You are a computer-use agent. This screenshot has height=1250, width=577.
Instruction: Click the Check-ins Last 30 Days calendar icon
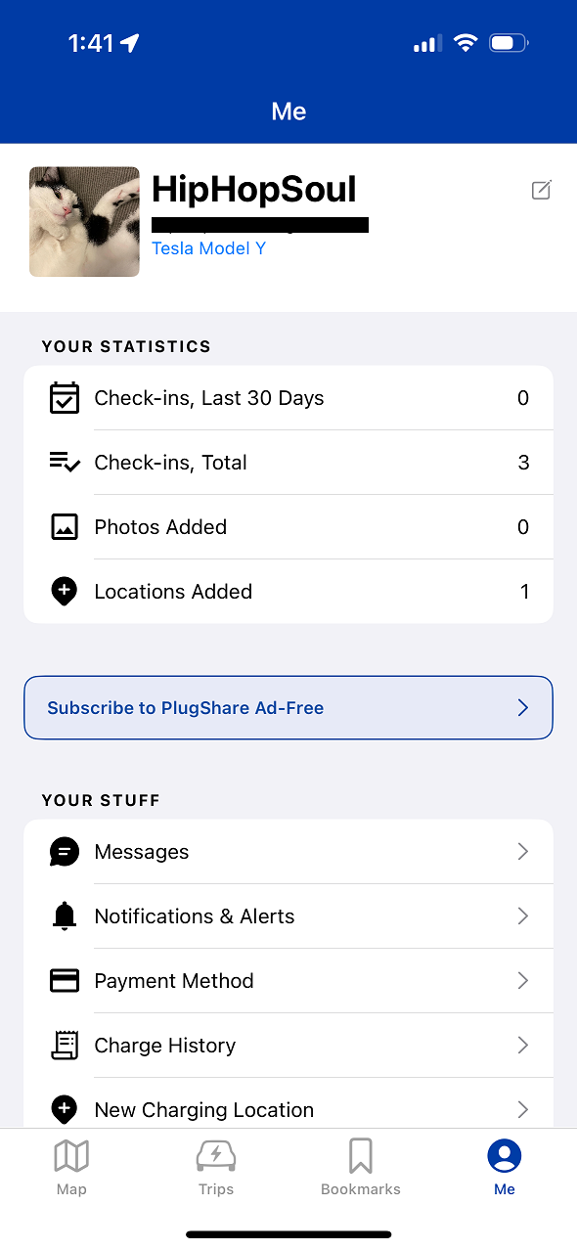(x=65, y=398)
